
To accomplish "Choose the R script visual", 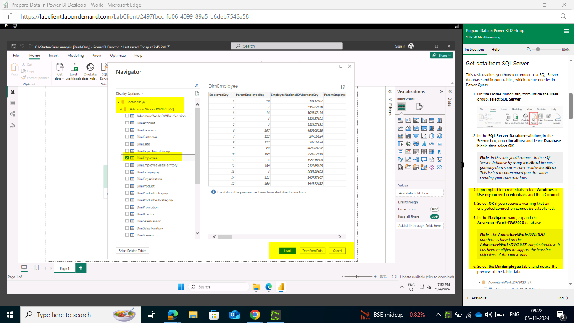I will (x=440, y=152).
